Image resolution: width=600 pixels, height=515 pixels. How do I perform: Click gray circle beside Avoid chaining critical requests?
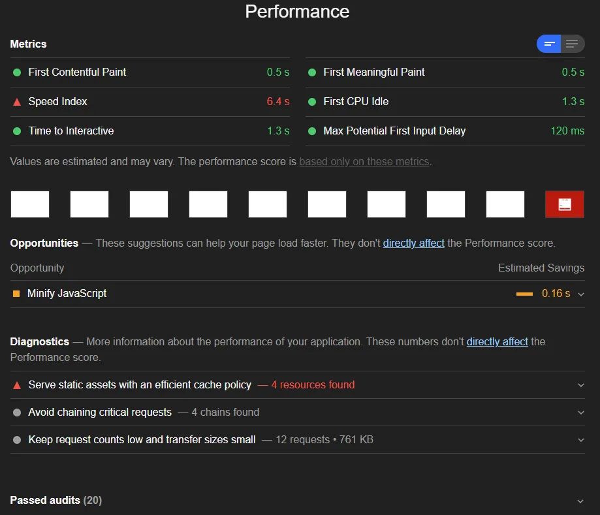[x=17, y=413]
